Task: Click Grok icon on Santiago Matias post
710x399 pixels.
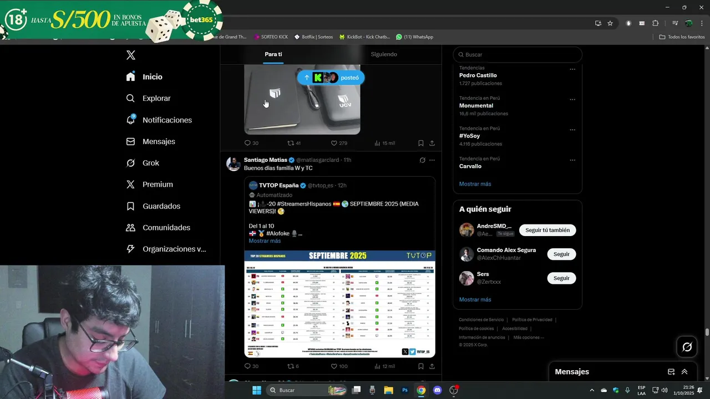Action: 422,160
